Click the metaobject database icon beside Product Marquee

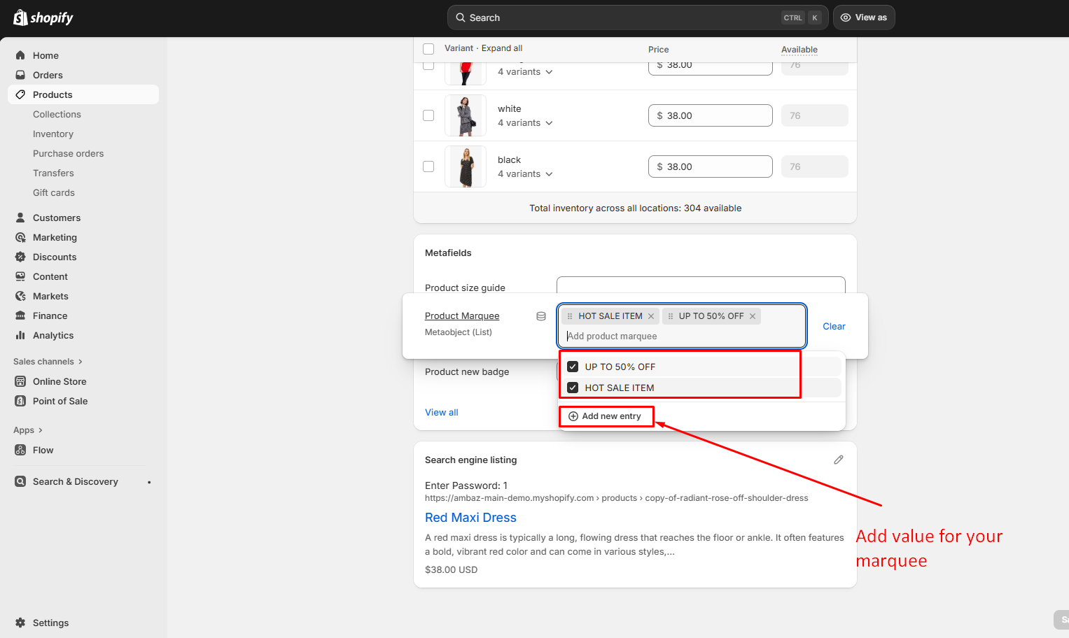(x=541, y=316)
